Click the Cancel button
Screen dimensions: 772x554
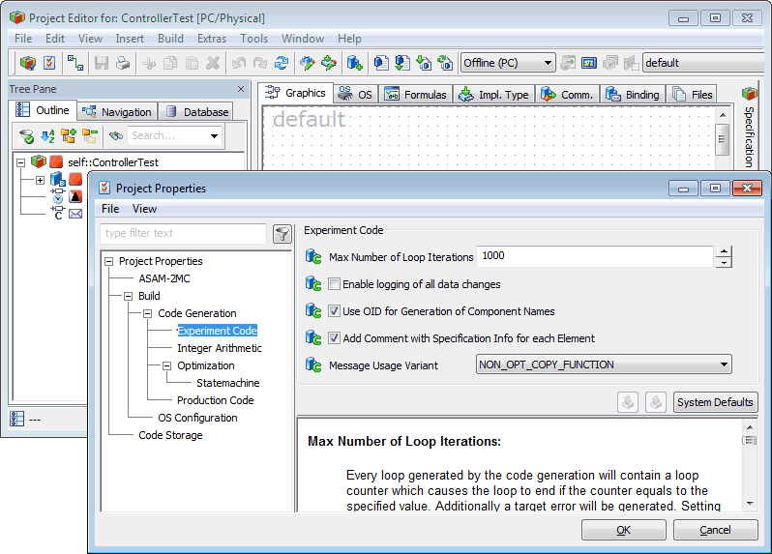(x=715, y=530)
